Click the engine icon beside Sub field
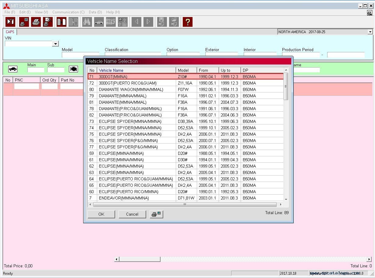 (x=73, y=69)
